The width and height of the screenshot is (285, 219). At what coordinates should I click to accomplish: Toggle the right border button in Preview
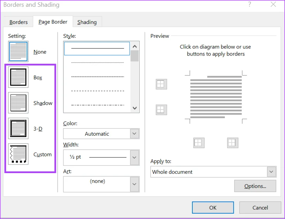tap(233, 143)
